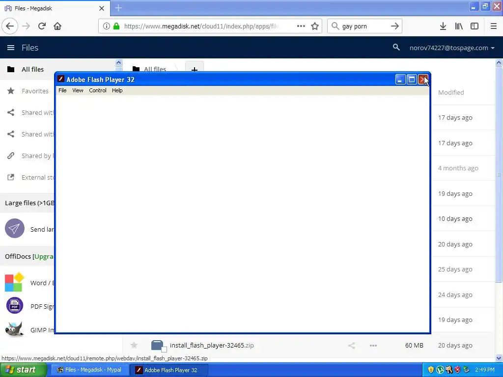503x377 pixels.
Task: Go to the browser home page
Action: click(57, 26)
